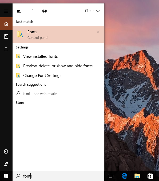Viewport: 159px width, 181px height.
Task: Click font icon beside View installed fonts
Action: click(18, 56)
